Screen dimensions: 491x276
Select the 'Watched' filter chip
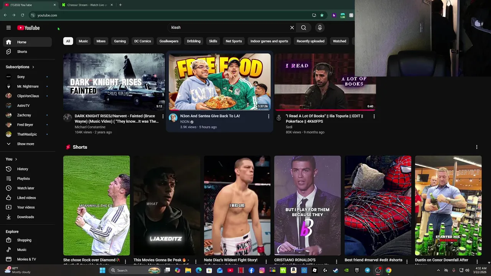tap(339, 41)
